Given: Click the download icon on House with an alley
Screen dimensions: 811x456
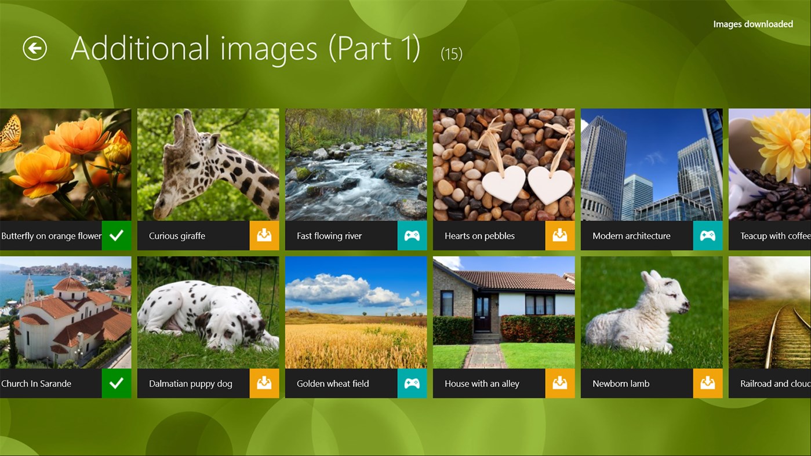Looking at the screenshot, I should pos(560,383).
